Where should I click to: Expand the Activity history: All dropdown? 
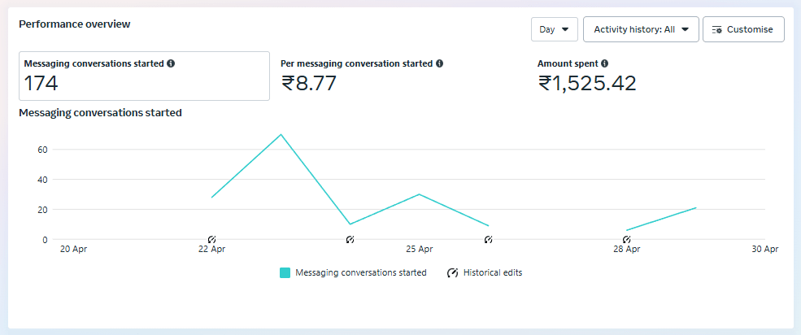click(x=641, y=29)
